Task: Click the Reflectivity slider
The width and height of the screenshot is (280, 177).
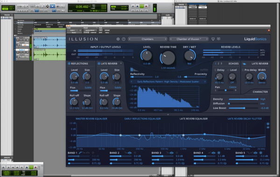Action: click(141, 77)
